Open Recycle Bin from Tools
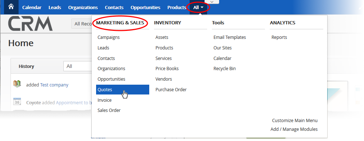 225,69
